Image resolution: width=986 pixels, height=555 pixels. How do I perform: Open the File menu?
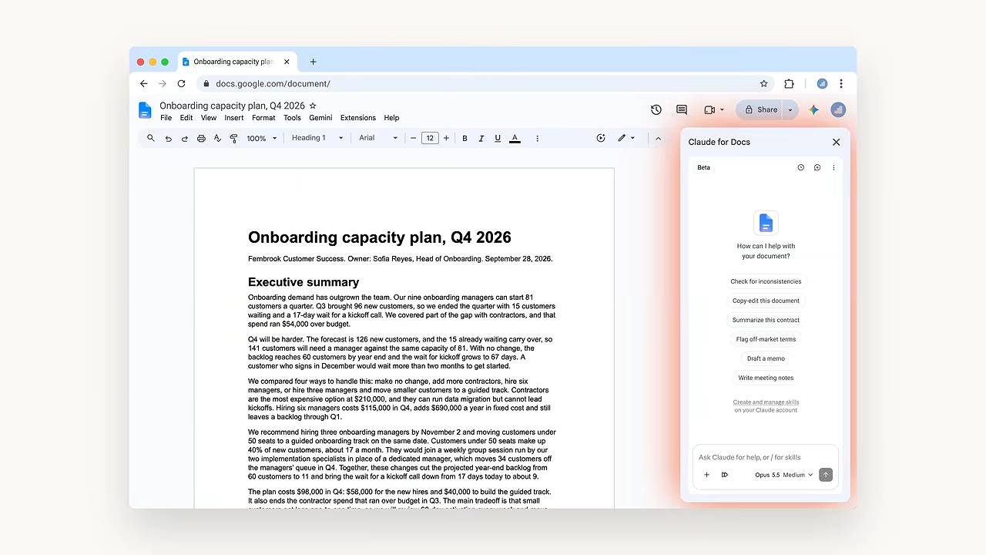(x=166, y=118)
